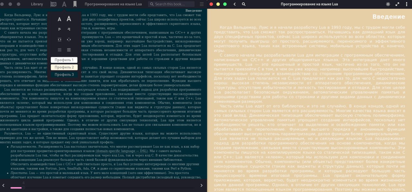Open the hamburger menu in left reader
This screenshot has height=192, width=412.
pyautogui.click(x=201, y=4)
